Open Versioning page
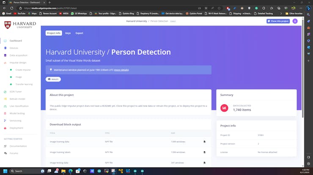 tap(15, 121)
